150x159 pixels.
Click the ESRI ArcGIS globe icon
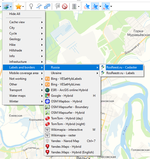click(47, 90)
